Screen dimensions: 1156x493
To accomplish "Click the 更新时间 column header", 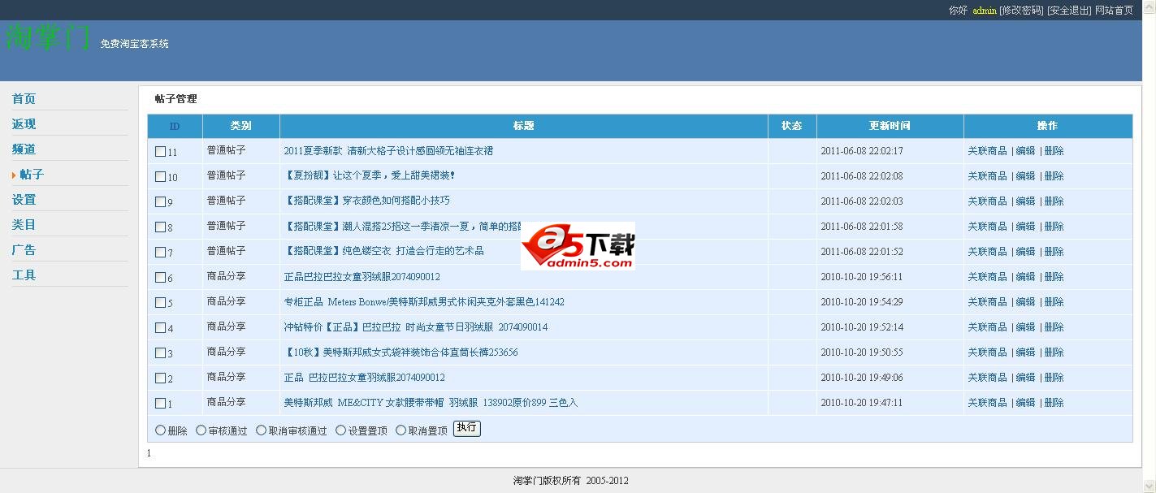I will point(890,126).
